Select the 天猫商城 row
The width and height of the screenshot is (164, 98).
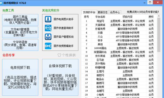click(x=119, y=25)
